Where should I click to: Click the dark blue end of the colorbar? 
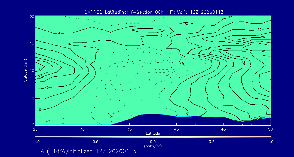pyautogui.click(x=37, y=137)
